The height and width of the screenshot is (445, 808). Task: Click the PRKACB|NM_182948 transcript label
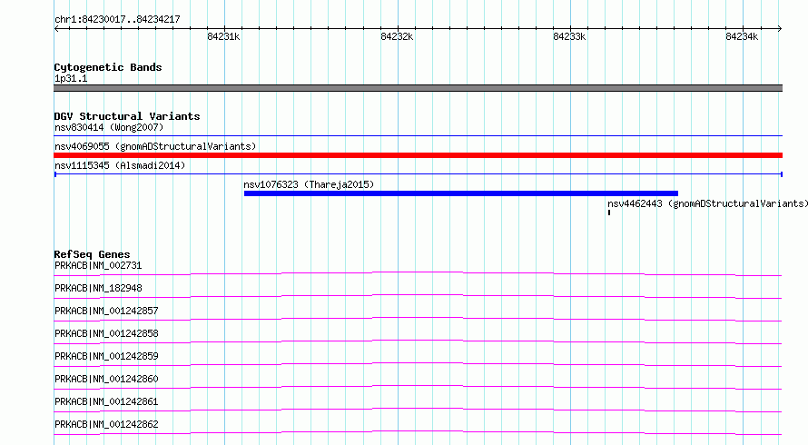pyautogui.click(x=98, y=288)
